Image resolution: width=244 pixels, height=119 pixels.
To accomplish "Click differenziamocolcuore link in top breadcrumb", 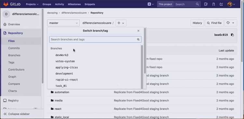I will coord(74,13).
